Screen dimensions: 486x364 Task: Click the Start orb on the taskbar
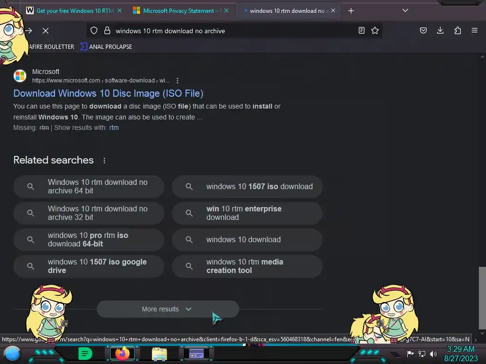[12, 354]
